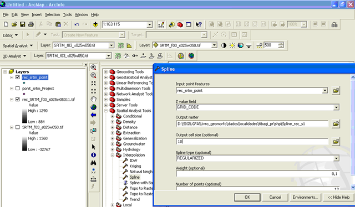The height and width of the screenshot is (207, 355).
Task: Open the View menu
Action: [24, 15]
